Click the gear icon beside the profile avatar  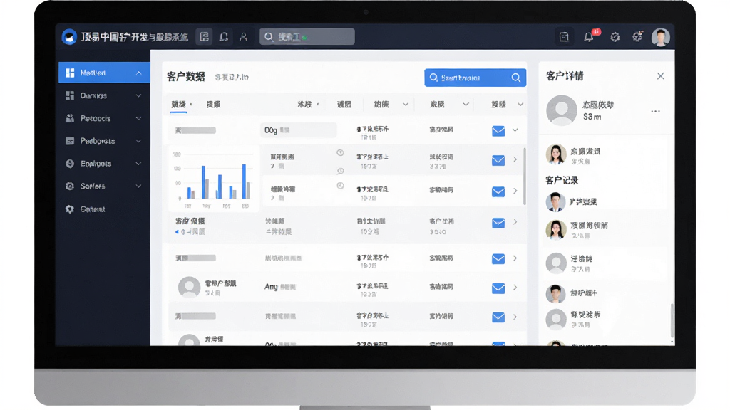pyautogui.click(x=637, y=36)
